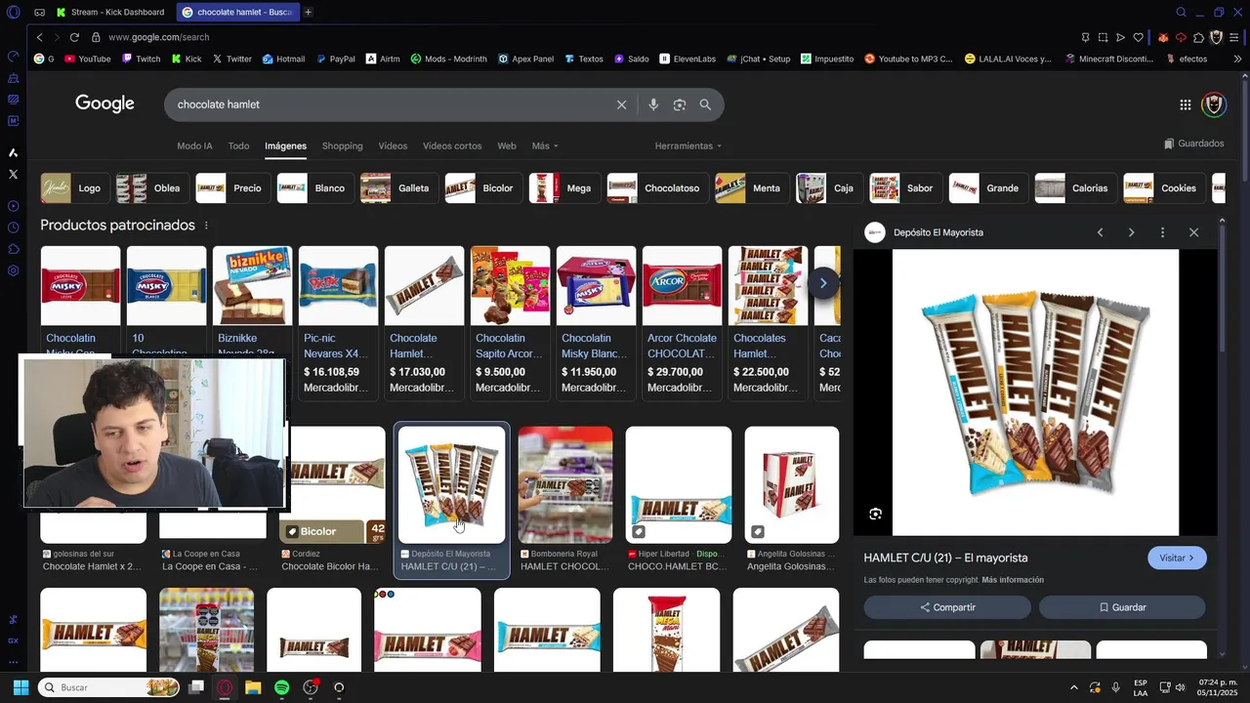Open the Arcor Chocolate sponsored product
This screenshot has width=1250, height=703.
pyautogui.click(x=682, y=322)
